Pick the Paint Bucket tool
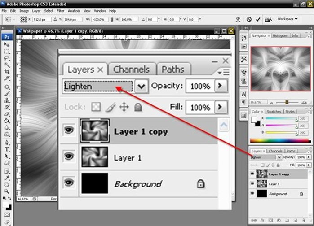Viewport: 314px width, 226px height. pos(7,121)
